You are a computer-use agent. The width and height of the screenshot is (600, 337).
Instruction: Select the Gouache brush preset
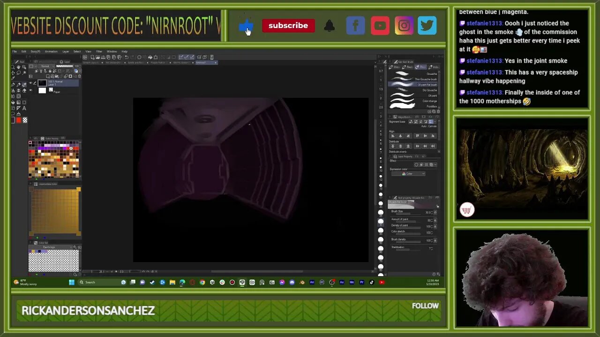click(412, 74)
